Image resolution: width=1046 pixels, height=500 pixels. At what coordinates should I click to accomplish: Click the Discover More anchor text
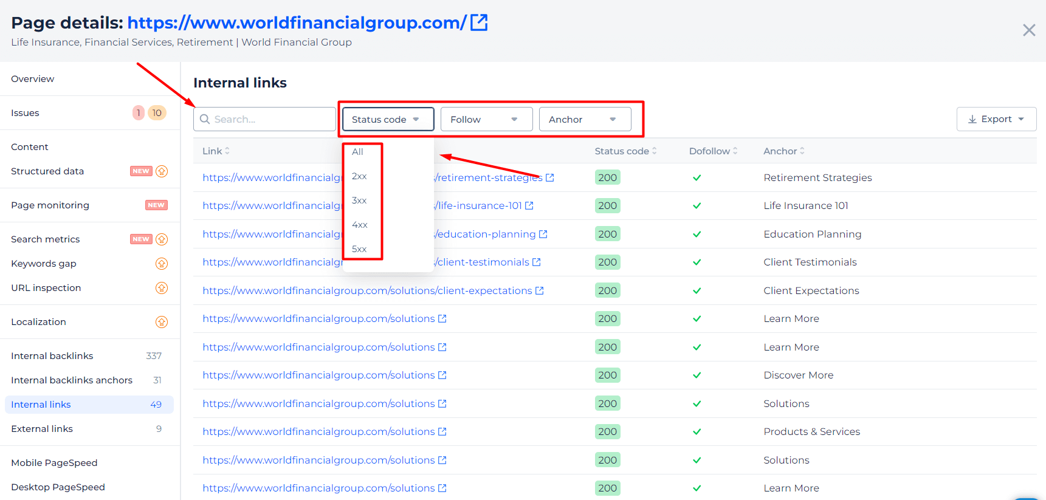[x=799, y=375]
